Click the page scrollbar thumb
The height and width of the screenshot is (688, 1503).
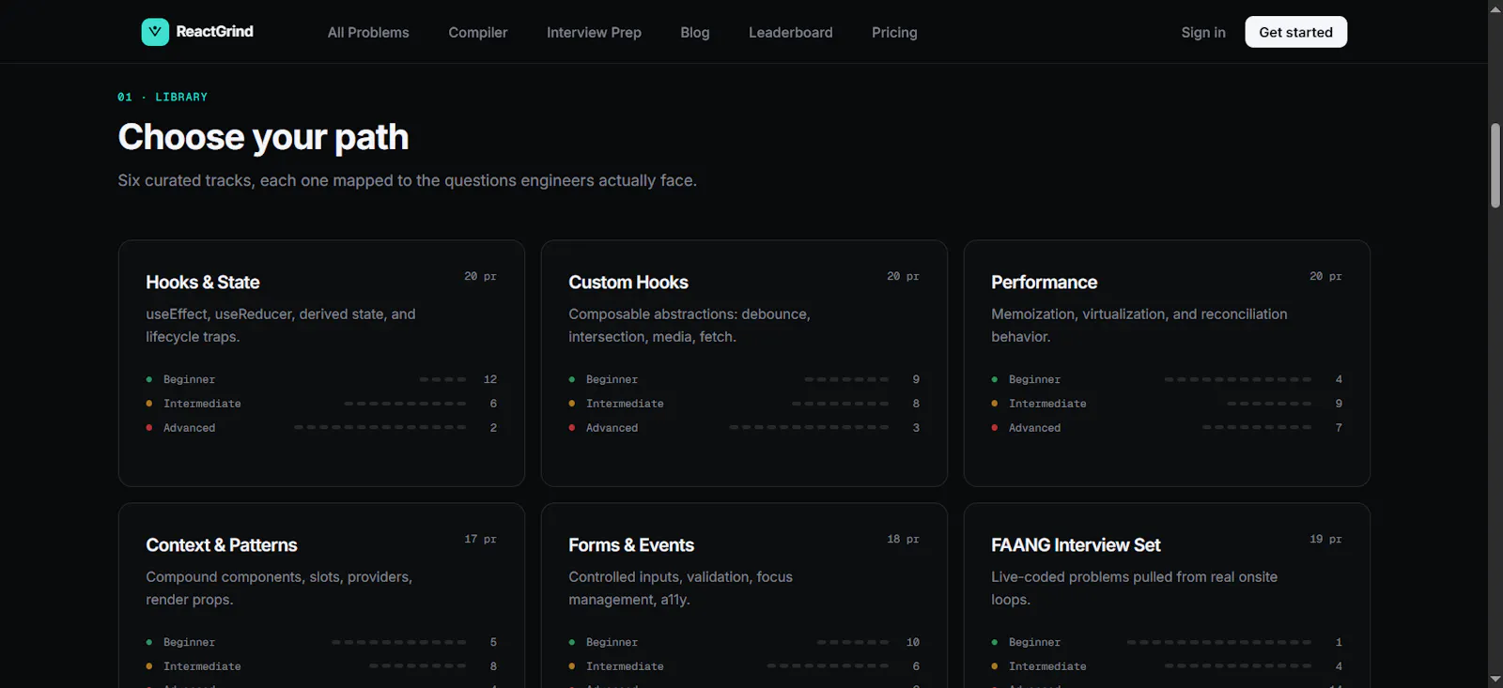[1495, 165]
